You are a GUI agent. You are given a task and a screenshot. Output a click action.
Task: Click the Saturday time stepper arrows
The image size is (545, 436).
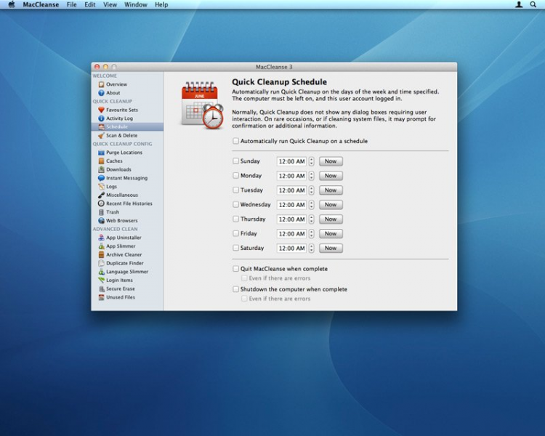pyautogui.click(x=312, y=249)
